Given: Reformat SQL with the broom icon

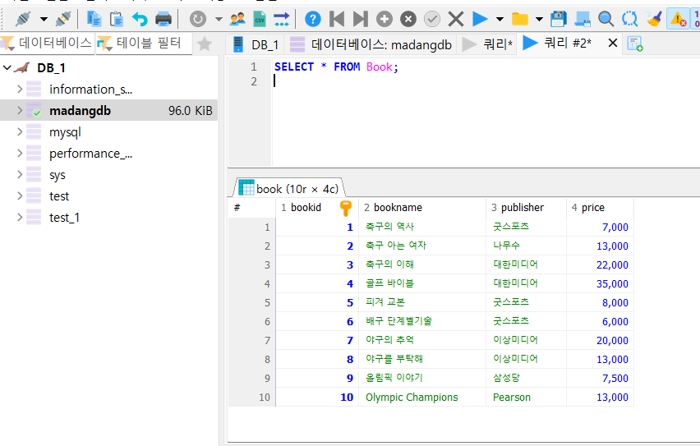Looking at the screenshot, I should (x=654, y=19).
